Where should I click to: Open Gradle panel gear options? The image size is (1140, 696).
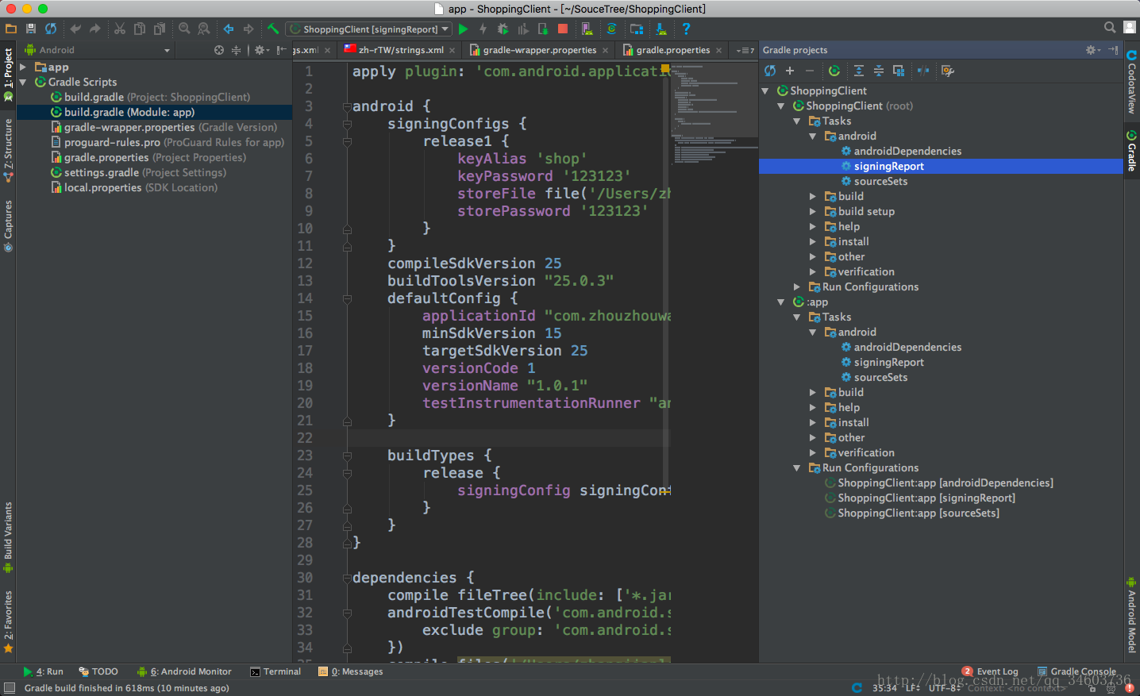coord(1093,50)
